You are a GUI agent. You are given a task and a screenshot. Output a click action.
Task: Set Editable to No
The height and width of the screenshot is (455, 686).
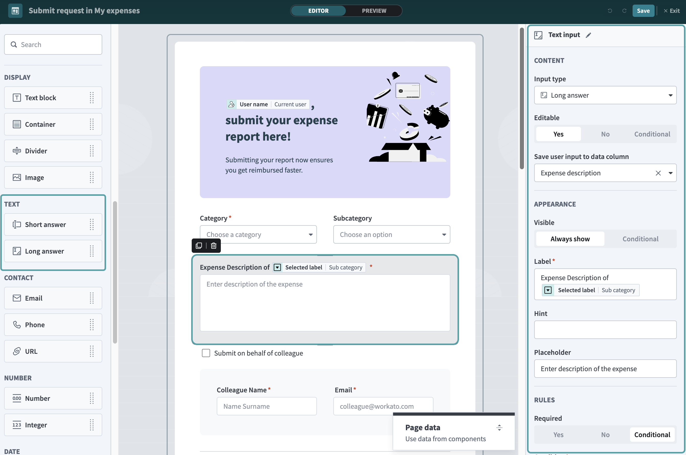click(605, 134)
